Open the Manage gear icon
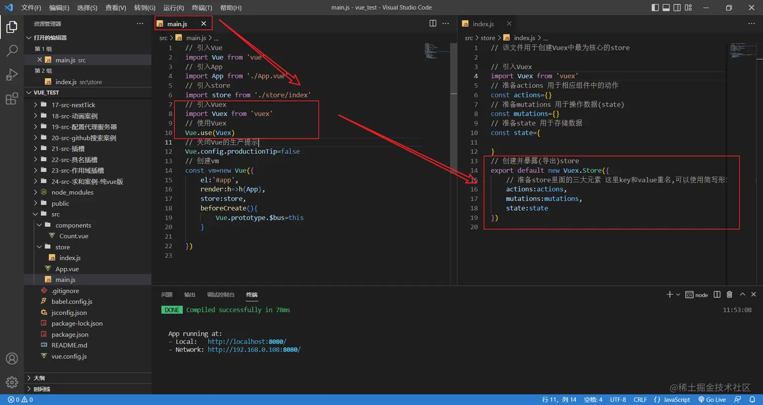The height and width of the screenshot is (405, 763). (x=12, y=382)
